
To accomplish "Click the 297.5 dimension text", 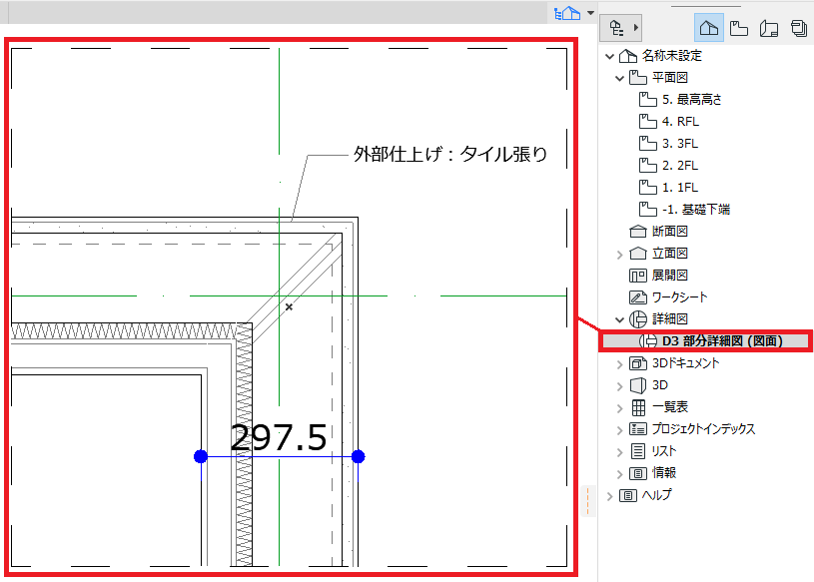I will (x=279, y=437).
